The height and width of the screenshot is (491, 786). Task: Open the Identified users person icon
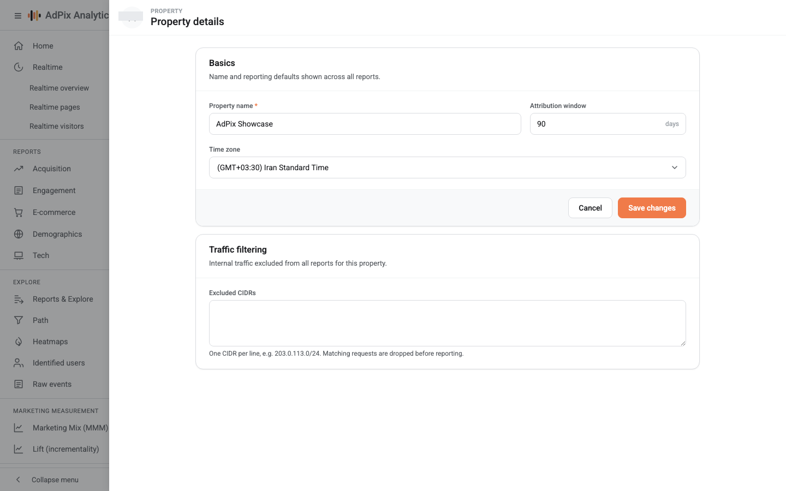[x=19, y=363]
